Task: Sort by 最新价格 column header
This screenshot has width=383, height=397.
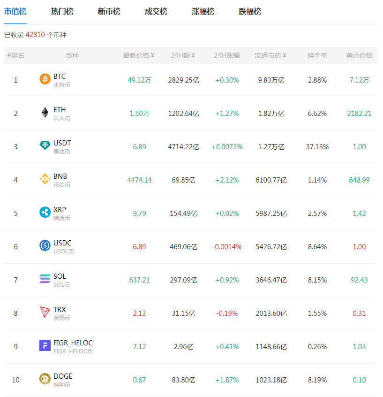Action: click(139, 55)
